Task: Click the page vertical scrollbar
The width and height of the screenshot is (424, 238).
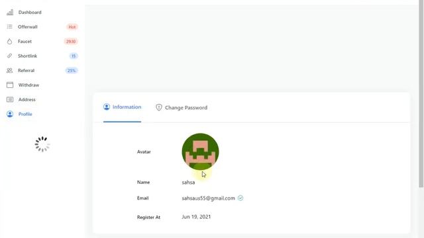Action: (421, 93)
